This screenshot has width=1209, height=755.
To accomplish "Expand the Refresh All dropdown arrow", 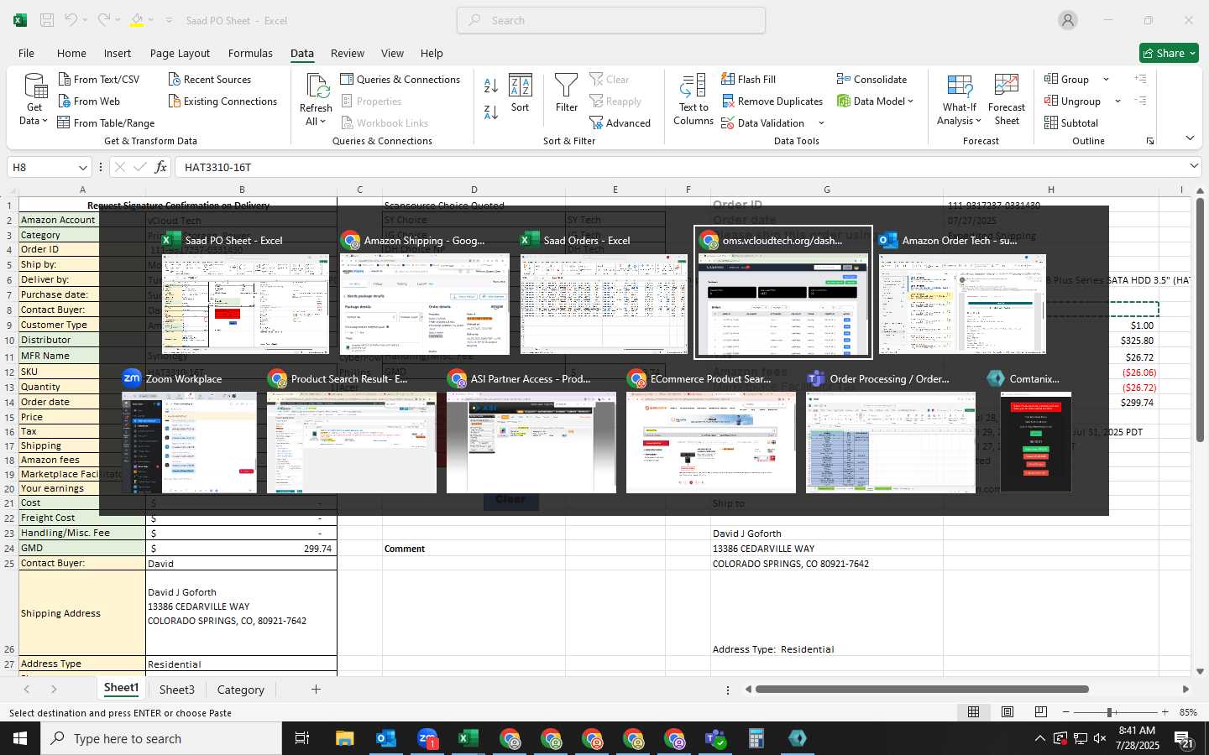I will pos(322,122).
